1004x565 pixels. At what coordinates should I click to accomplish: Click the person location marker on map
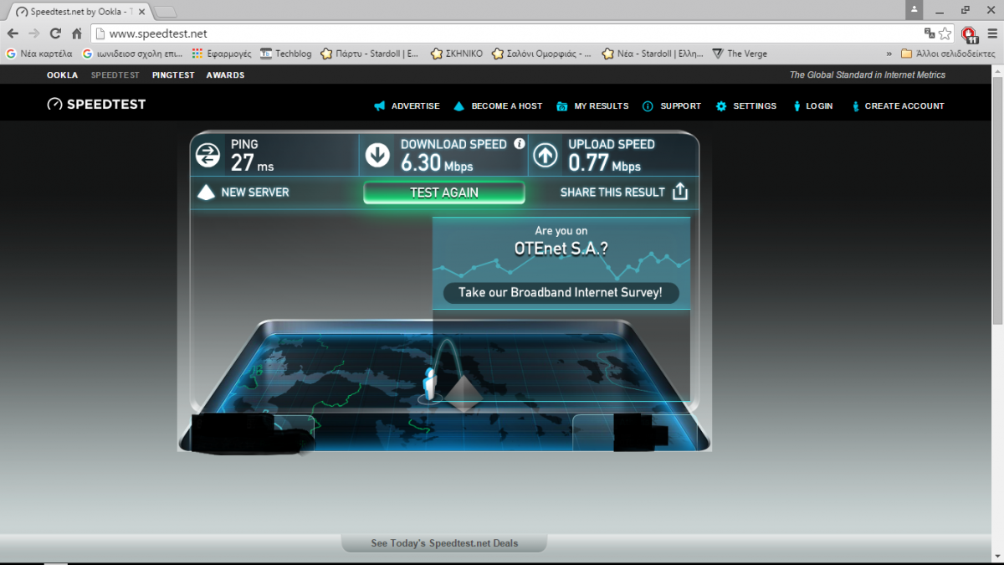coord(430,384)
